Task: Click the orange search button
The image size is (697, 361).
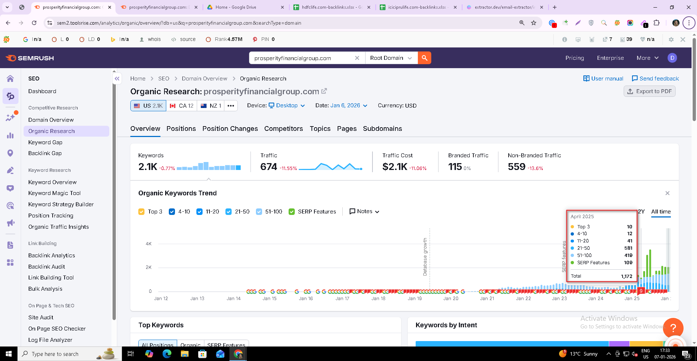Action: tap(424, 58)
